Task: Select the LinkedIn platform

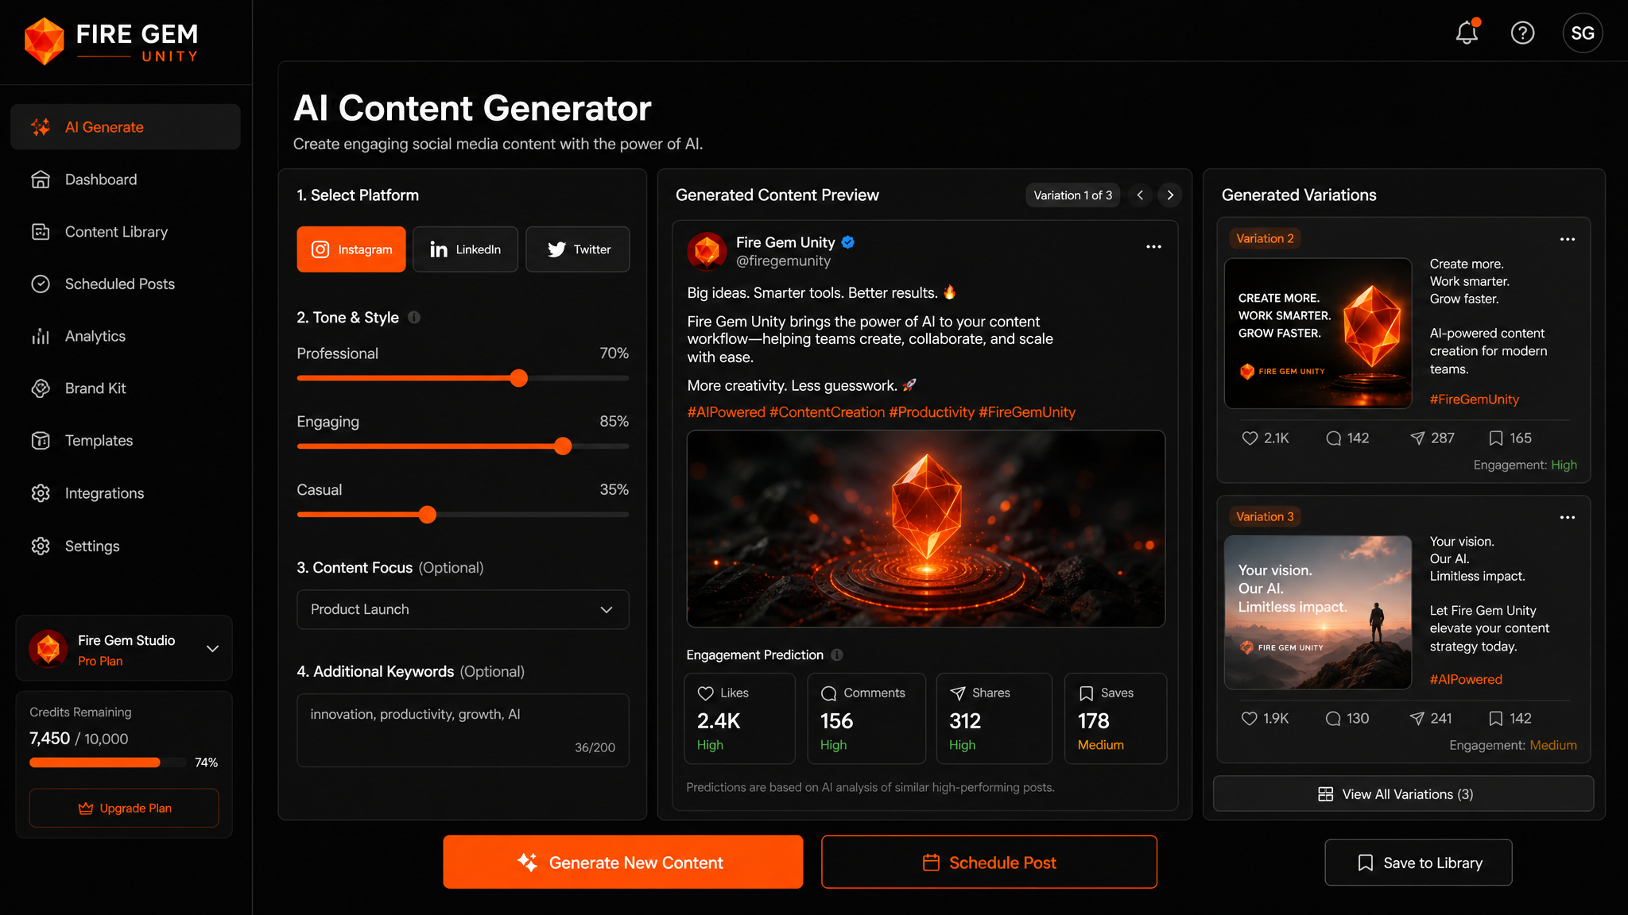Action: coord(465,249)
